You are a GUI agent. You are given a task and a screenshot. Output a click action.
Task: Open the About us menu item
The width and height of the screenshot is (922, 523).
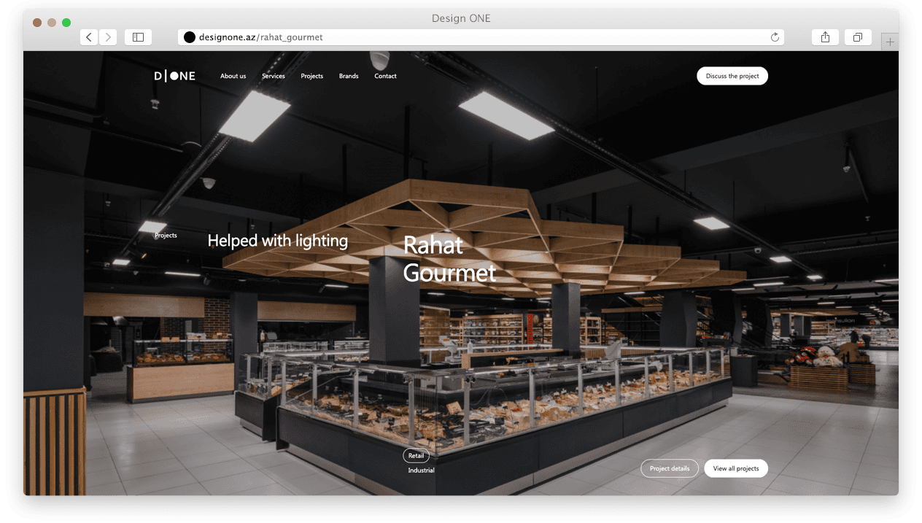click(233, 76)
